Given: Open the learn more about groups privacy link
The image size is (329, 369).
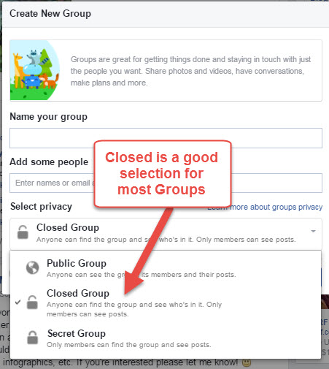Looking at the screenshot, I should (265, 207).
